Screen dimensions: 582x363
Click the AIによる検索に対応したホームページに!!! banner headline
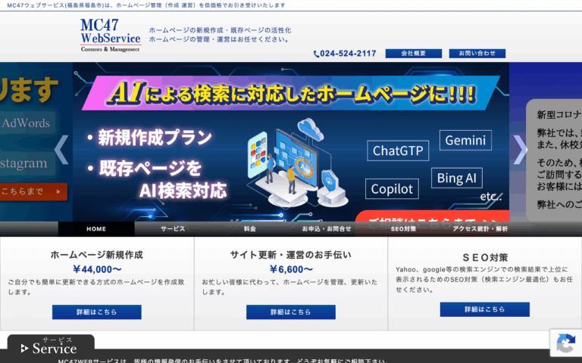[291, 92]
